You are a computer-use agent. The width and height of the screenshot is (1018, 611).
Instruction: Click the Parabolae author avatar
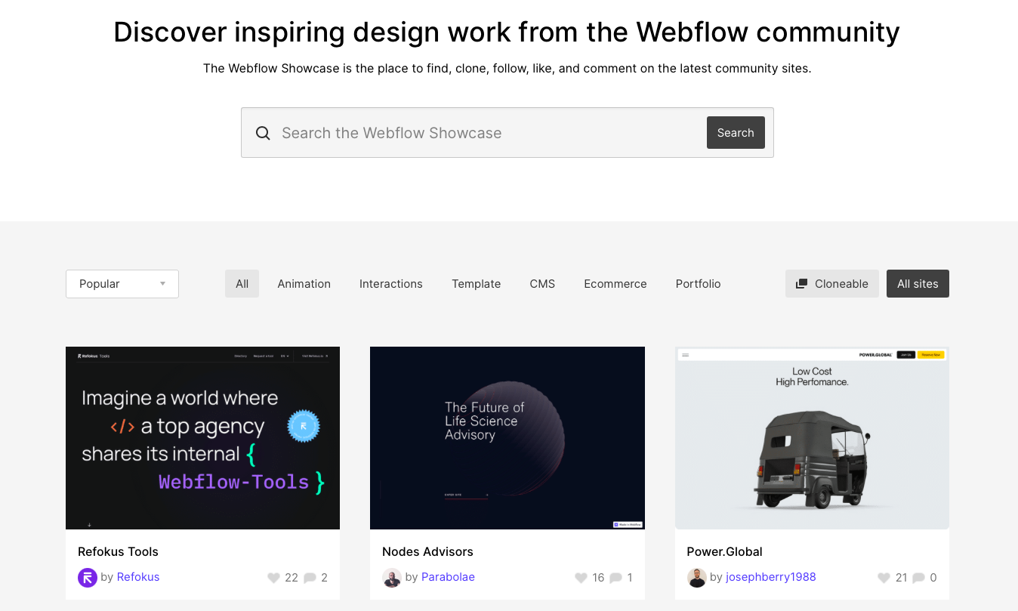pyautogui.click(x=392, y=578)
